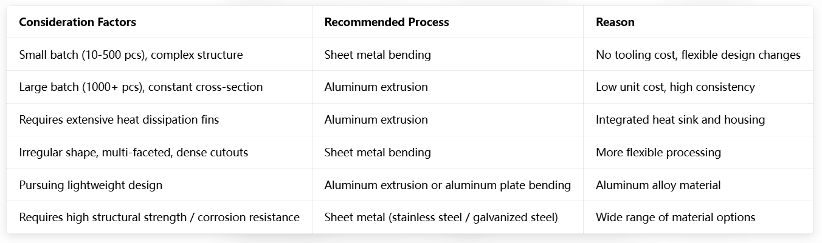Click the Reason column header
Viewport: 822px width, 243px height.
tap(615, 22)
